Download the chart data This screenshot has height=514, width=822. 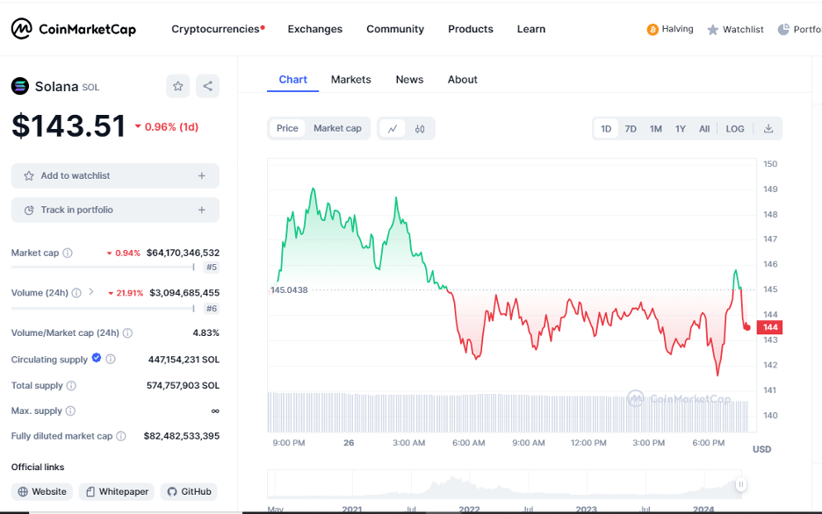(x=768, y=129)
